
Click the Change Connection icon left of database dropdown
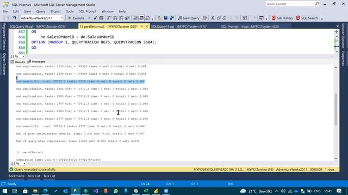point(15,18)
